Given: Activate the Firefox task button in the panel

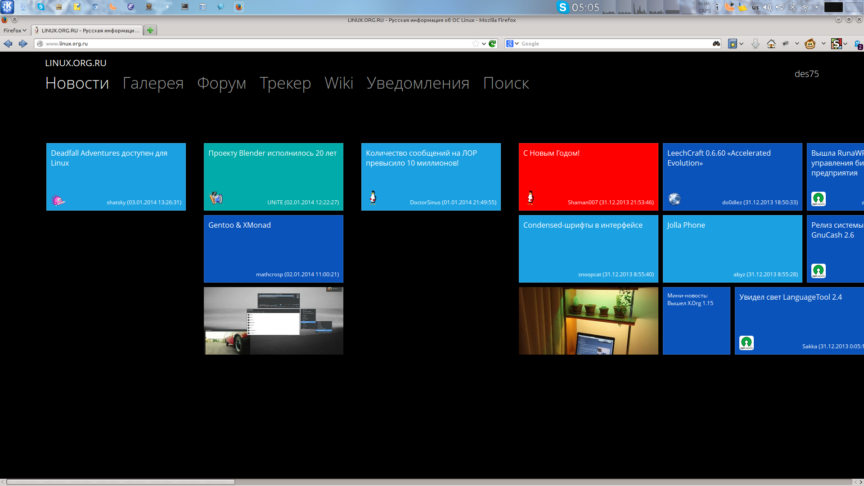Looking at the screenshot, I should pyautogui.click(x=239, y=7).
